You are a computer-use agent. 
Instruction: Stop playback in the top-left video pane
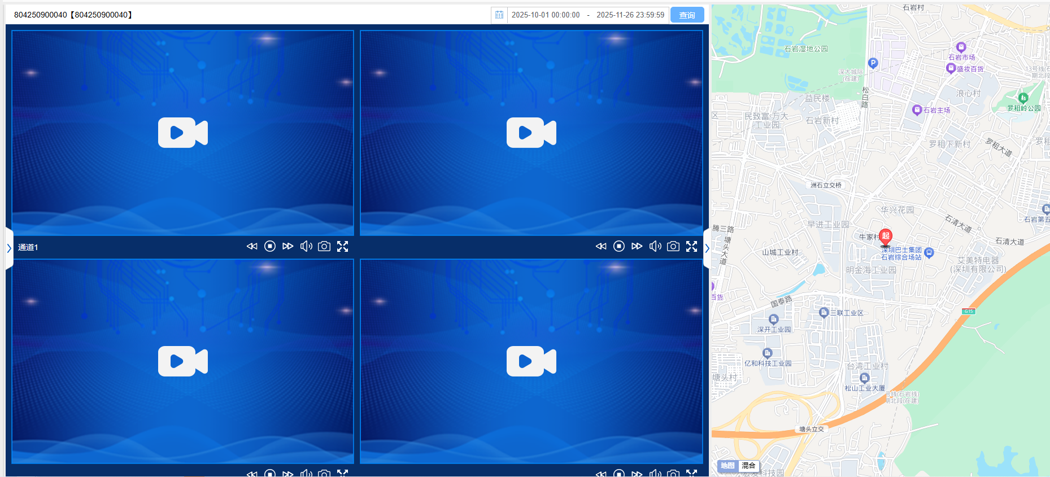(270, 246)
